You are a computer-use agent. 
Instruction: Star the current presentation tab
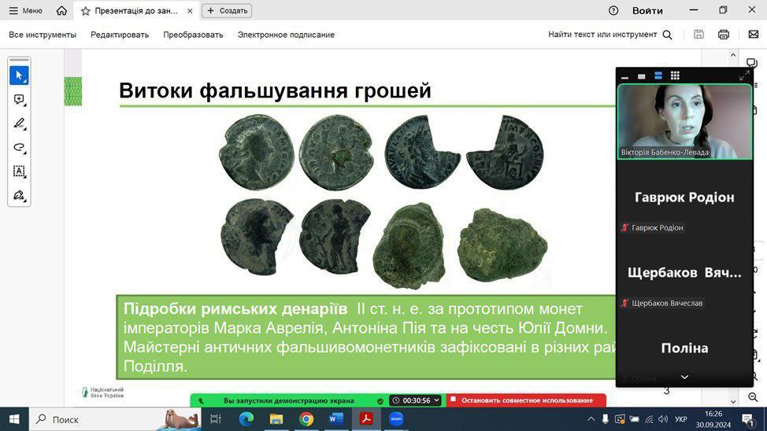pos(86,11)
